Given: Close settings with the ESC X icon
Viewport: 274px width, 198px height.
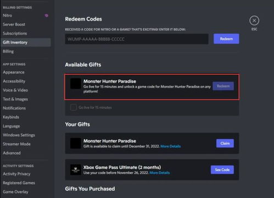Looking at the screenshot, I should [x=254, y=20].
